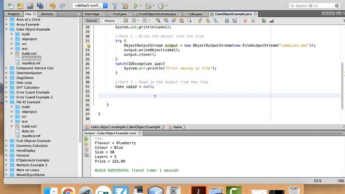Viewport: 345px width, 194px height.
Task: Switch to the Projects tab
Action: tap(13, 14)
